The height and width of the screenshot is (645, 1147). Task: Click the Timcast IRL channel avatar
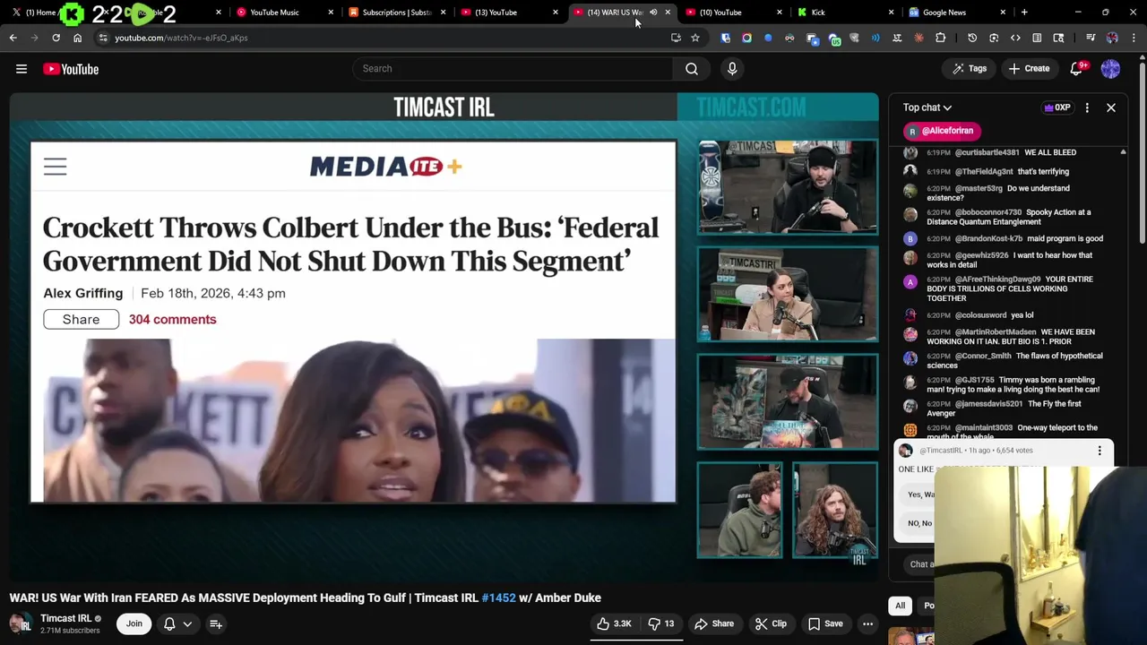[20, 623]
